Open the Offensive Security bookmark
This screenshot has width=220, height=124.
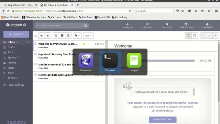click(x=34, y=17)
